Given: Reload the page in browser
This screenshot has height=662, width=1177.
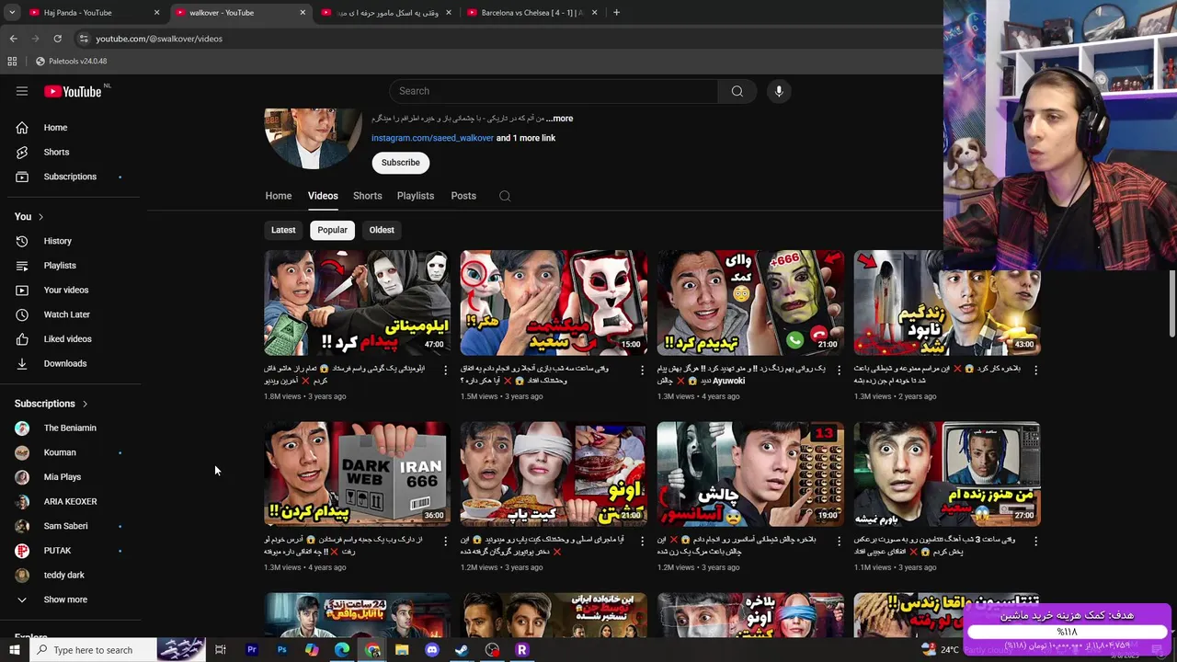Looking at the screenshot, I should pyautogui.click(x=57, y=39).
